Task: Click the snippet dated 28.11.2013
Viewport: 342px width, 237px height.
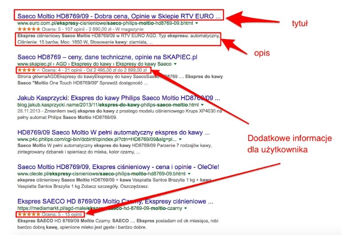Action: click(119, 114)
